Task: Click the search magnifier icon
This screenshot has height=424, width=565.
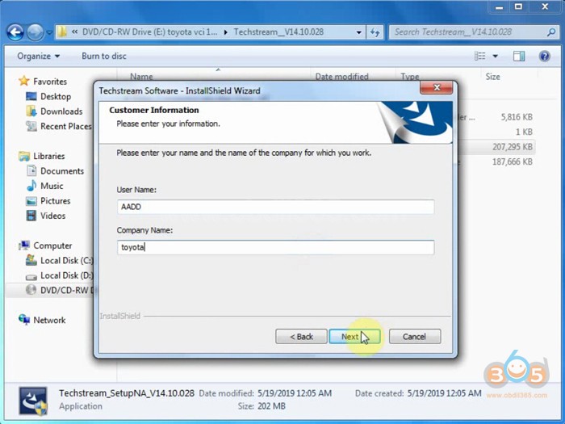Action: point(551,32)
